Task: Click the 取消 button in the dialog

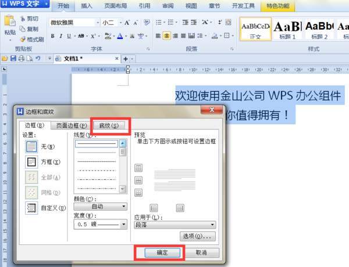Action: (x=201, y=252)
